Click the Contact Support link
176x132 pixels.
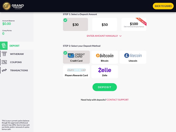(118, 100)
